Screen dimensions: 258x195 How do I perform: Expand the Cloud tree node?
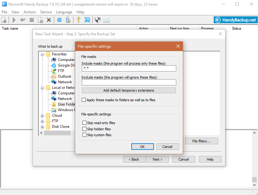tap(42, 115)
